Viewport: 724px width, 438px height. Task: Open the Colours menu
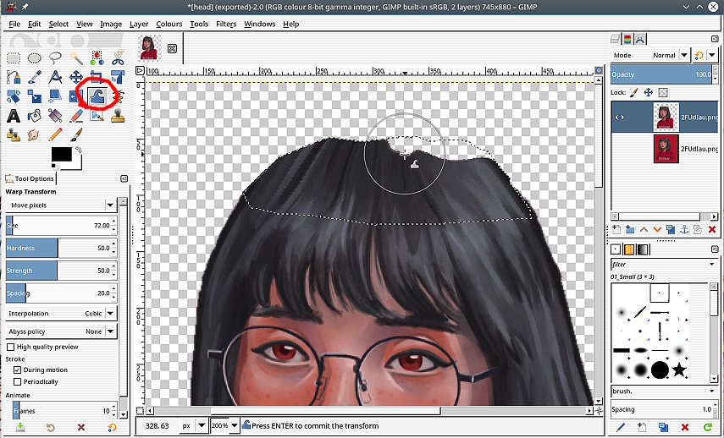[x=169, y=24]
